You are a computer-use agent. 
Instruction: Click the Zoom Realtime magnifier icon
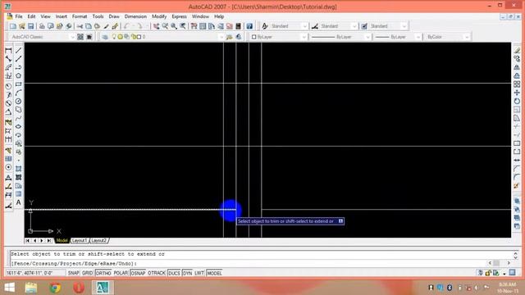click(165, 26)
